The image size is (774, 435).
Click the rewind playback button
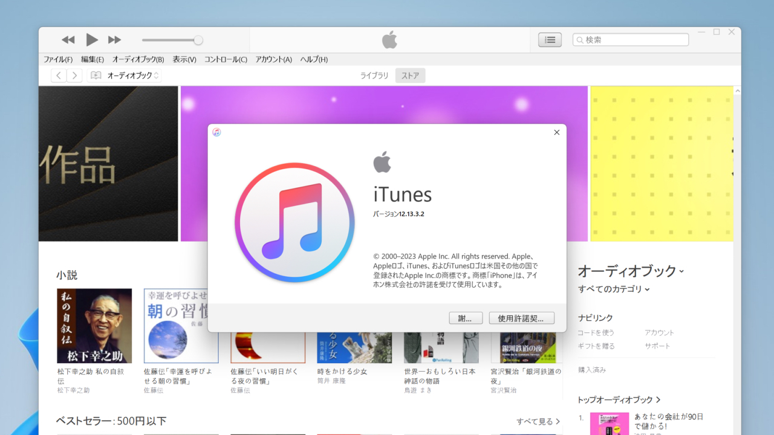click(x=68, y=40)
